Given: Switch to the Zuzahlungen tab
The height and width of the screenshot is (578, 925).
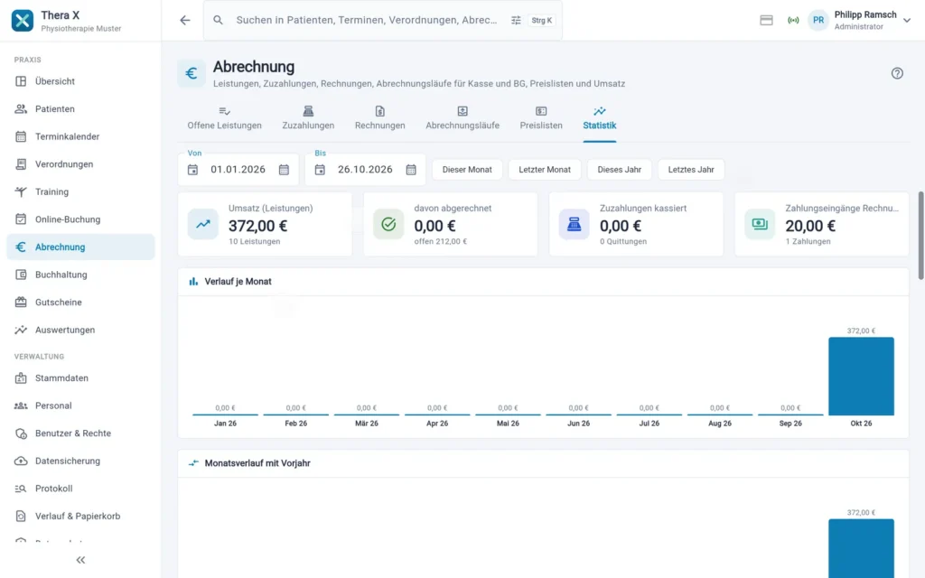Looking at the screenshot, I should tap(308, 118).
